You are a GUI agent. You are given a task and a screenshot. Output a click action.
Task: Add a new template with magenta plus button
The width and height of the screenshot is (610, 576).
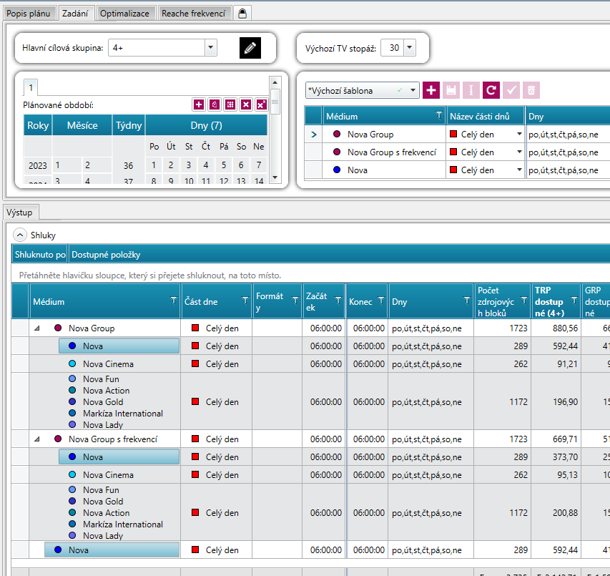click(x=431, y=90)
